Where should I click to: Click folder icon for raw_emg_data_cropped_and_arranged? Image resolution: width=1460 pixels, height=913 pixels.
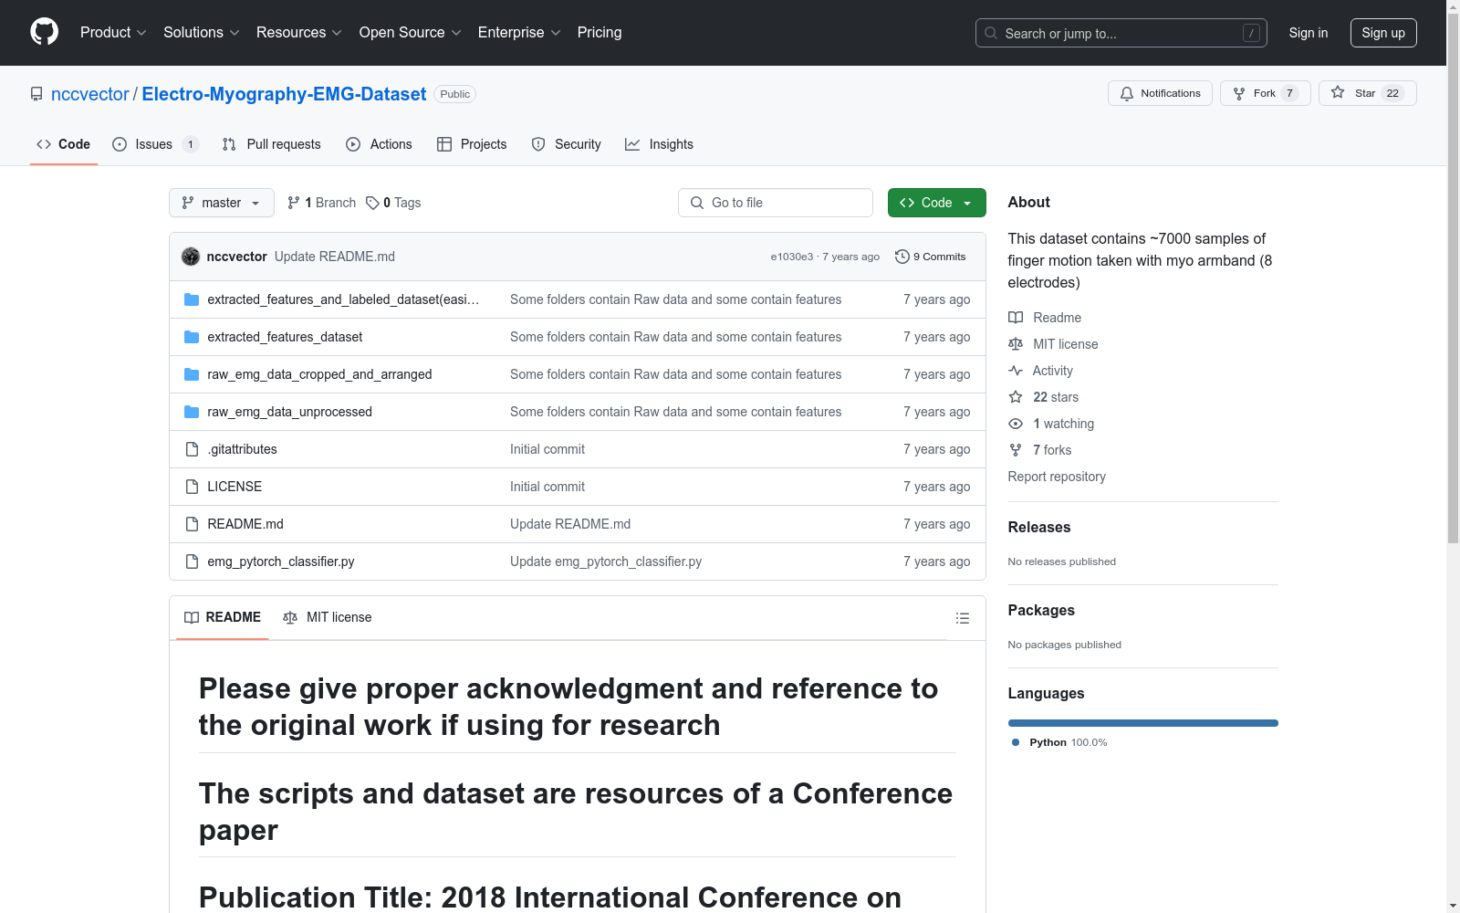pos(192,374)
